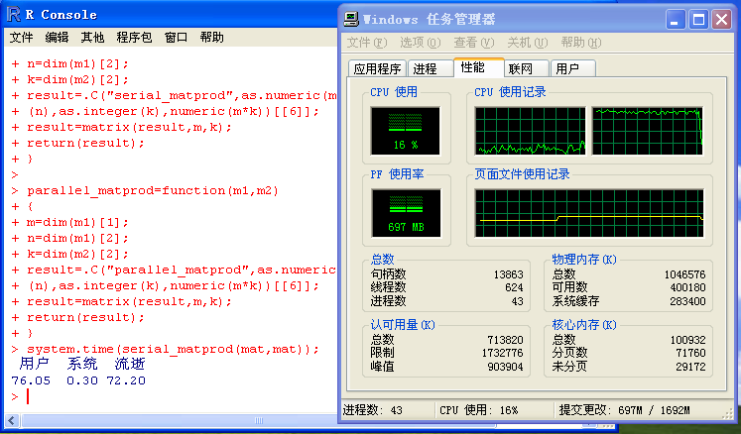This screenshot has height=434, width=741.
Task: Open the 用户 tab in Task Manager
Action: coord(567,68)
